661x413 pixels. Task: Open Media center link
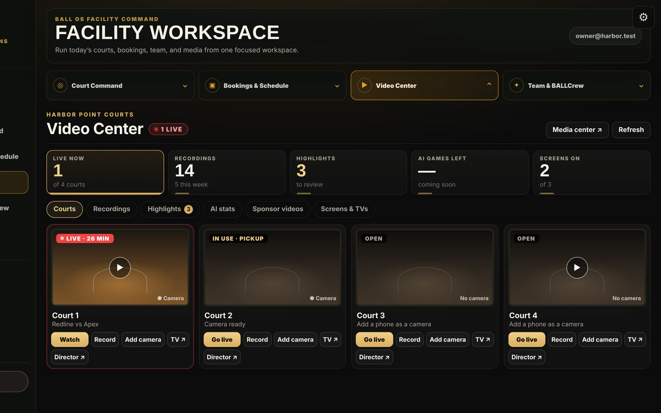pyautogui.click(x=577, y=130)
